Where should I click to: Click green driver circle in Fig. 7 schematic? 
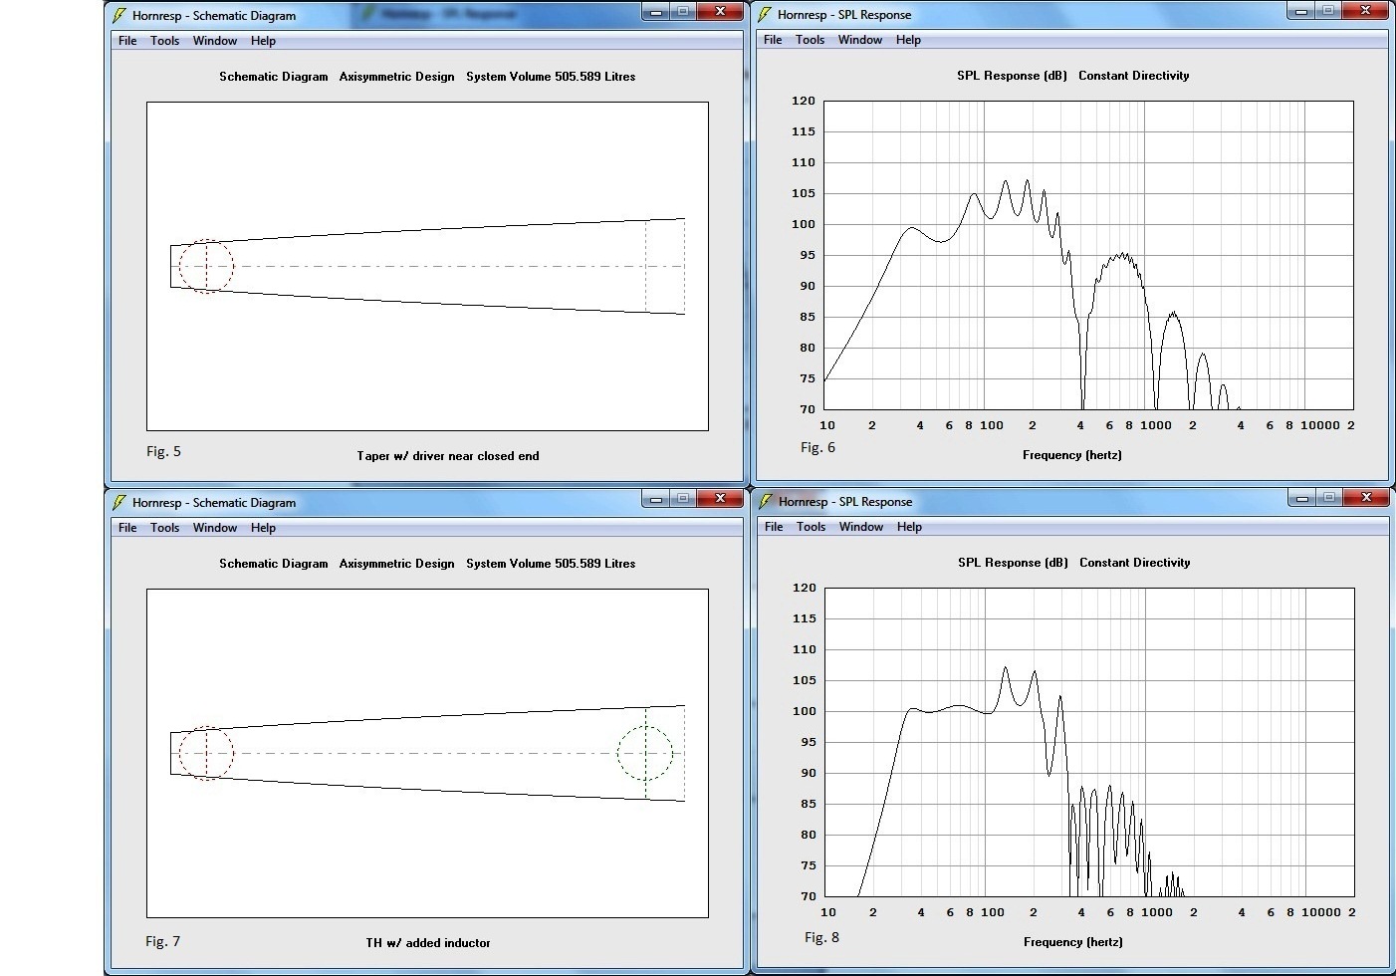coord(645,753)
